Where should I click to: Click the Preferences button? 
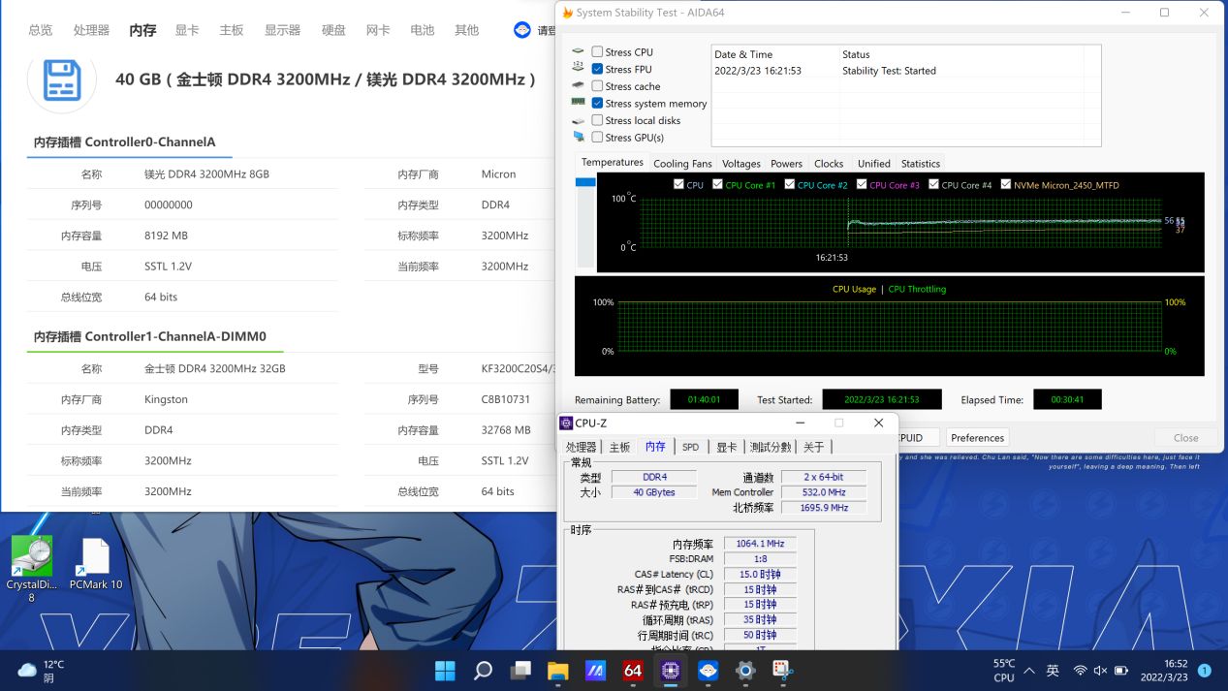point(977,437)
